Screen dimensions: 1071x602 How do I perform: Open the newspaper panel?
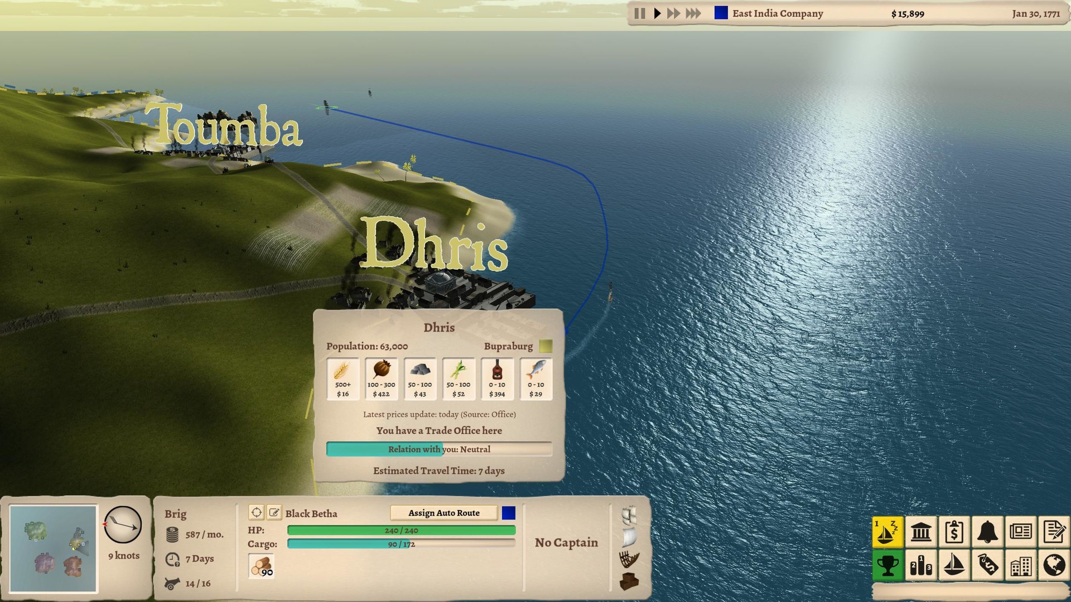1021,532
